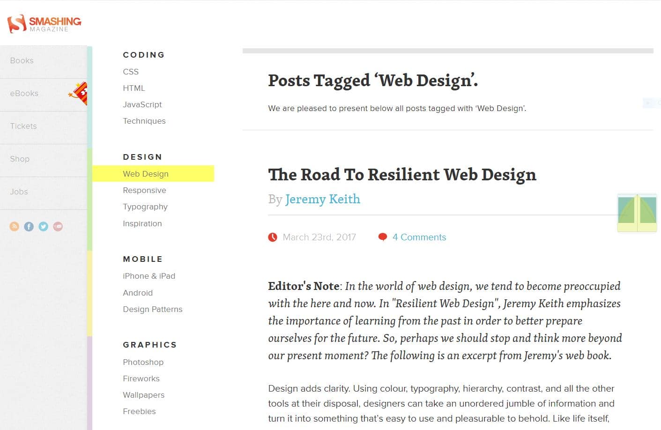Image resolution: width=661 pixels, height=430 pixels.
Task: Click the Smashing Magazine logo
Action: pyautogui.click(x=45, y=23)
